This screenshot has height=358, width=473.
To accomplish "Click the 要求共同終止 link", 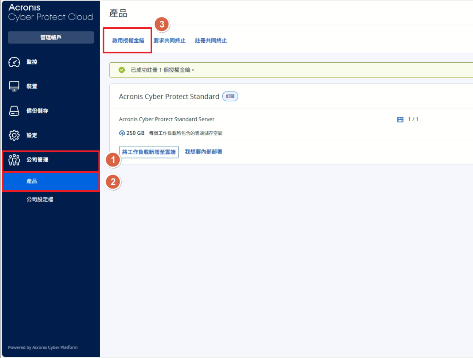I will click(170, 40).
